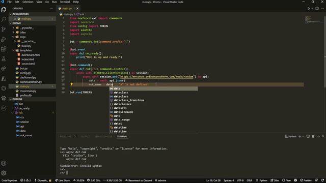Open the Accounts icon in activity bar
The image size is (326, 183).
4,163
